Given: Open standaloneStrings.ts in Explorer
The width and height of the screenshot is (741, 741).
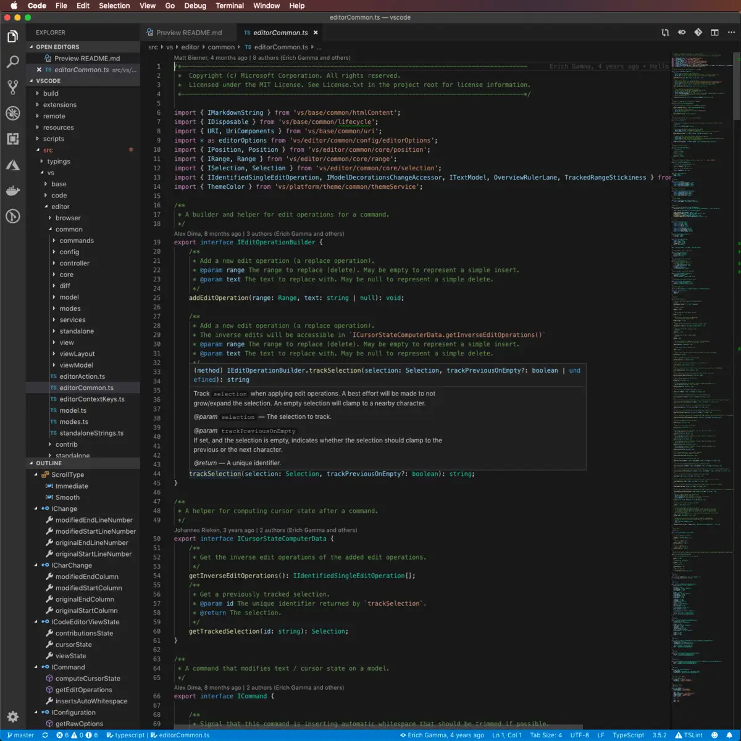Looking at the screenshot, I should click(x=83, y=433).
